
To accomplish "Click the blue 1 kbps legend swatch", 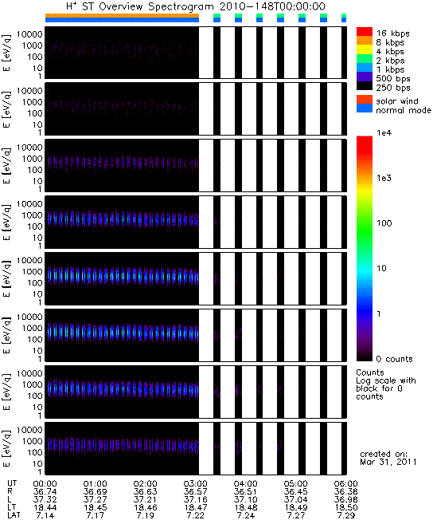I will 365,67.
